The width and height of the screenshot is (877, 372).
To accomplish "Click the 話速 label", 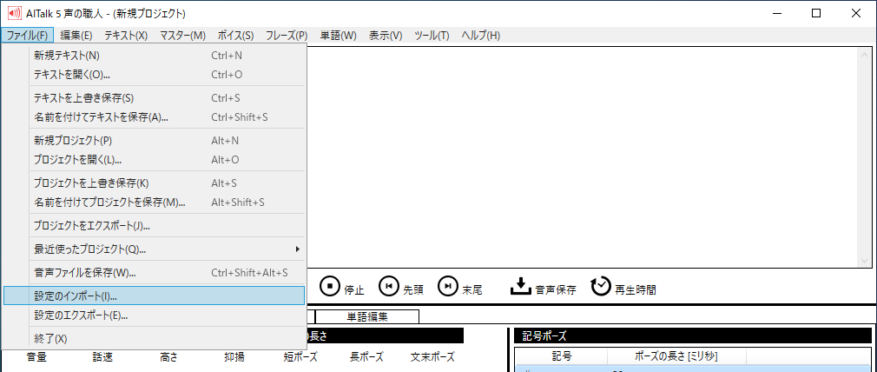I will 103,357.
